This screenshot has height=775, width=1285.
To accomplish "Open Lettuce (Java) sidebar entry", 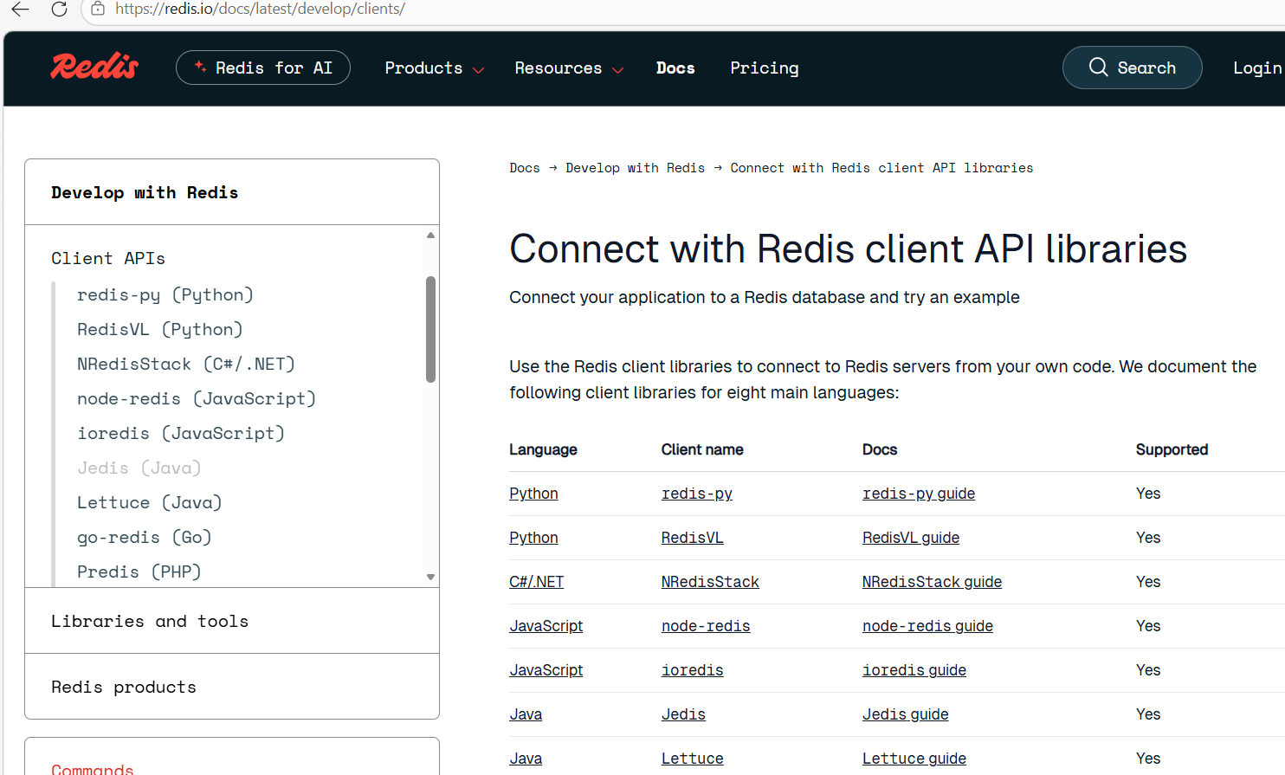I will 150,502.
